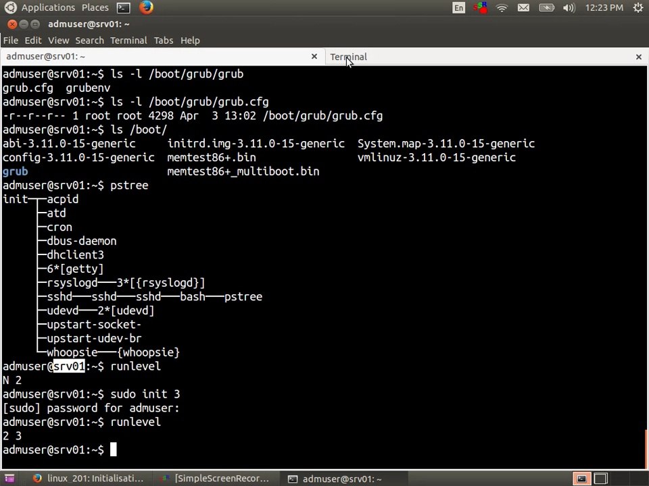This screenshot has height=486, width=649.
Task: Click the dhclient3 process entry
Action: (75, 255)
